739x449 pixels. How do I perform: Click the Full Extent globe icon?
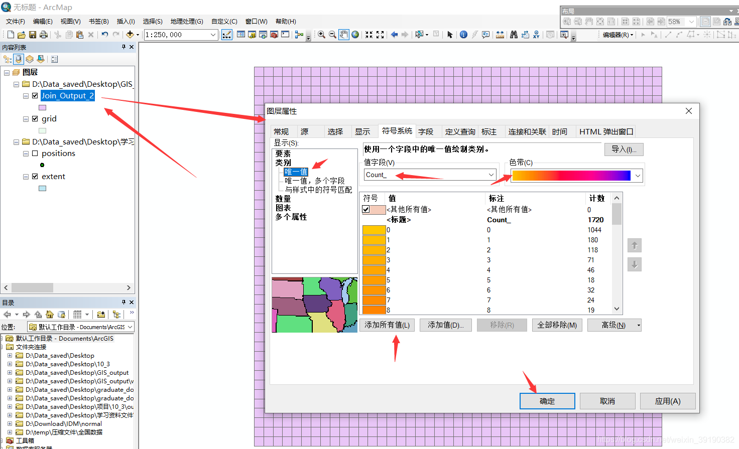355,35
